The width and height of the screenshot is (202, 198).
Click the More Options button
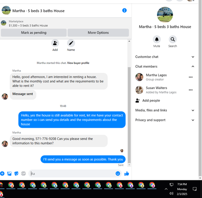[98, 33]
